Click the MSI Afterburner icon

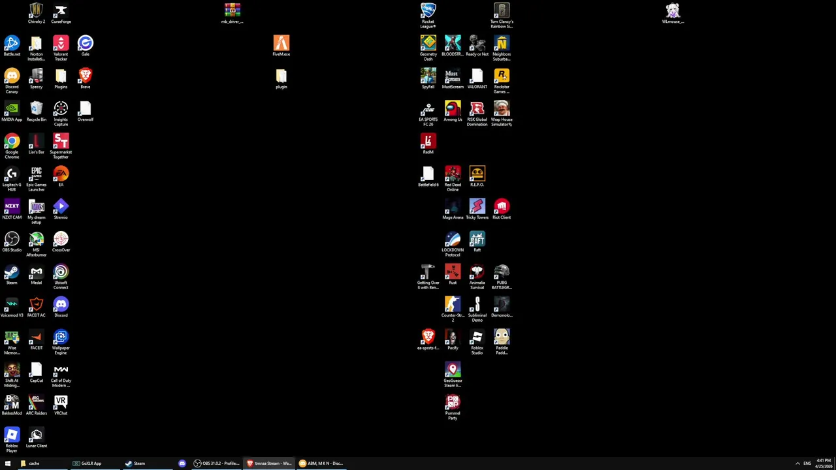[36, 243]
